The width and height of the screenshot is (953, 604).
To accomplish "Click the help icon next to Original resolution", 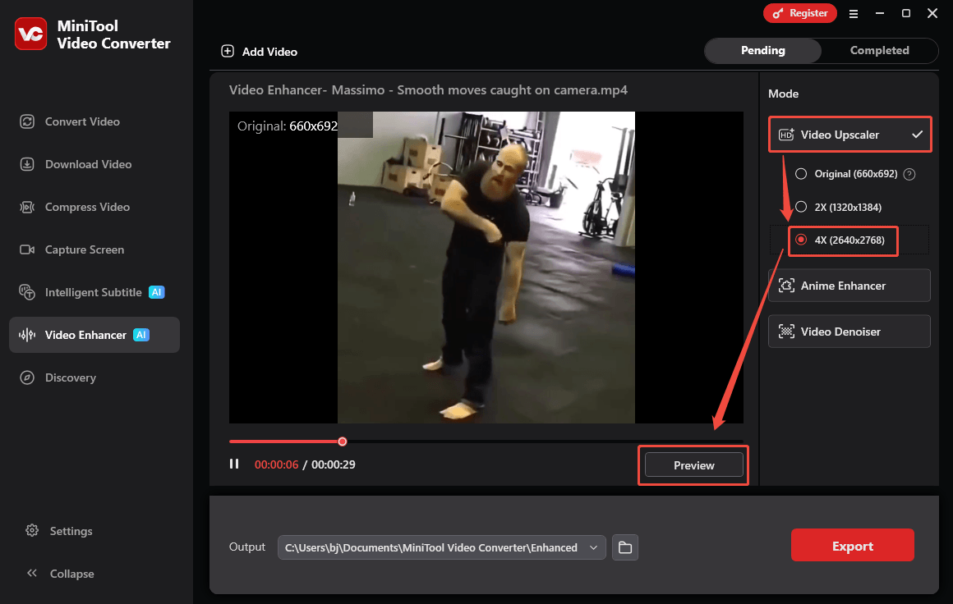I will tap(909, 174).
